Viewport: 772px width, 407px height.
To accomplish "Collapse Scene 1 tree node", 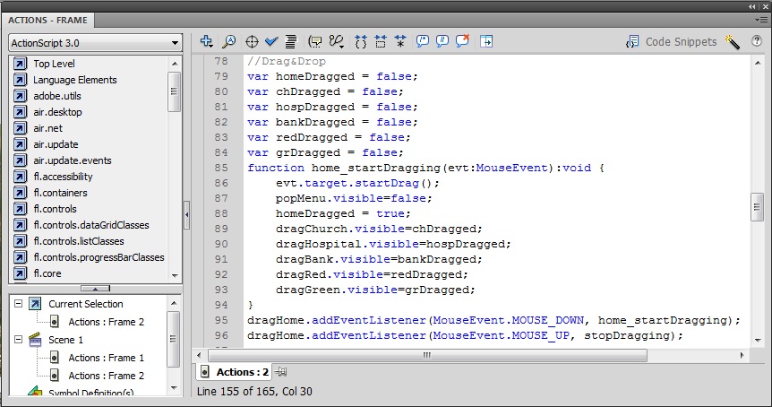I will click(x=18, y=340).
